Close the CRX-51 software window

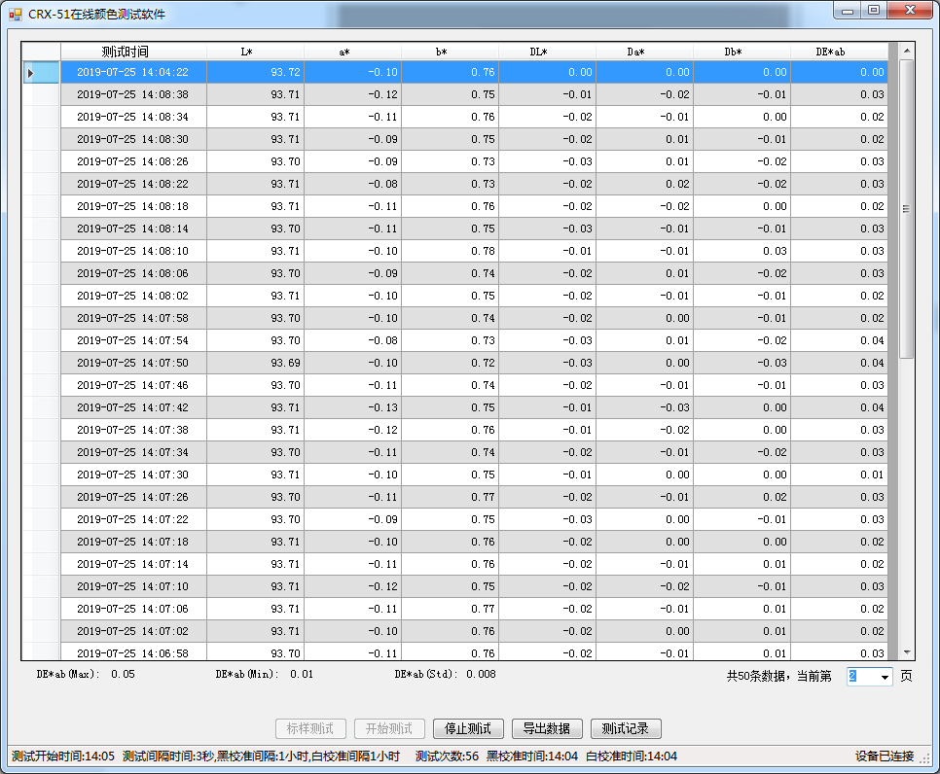point(911,11)
